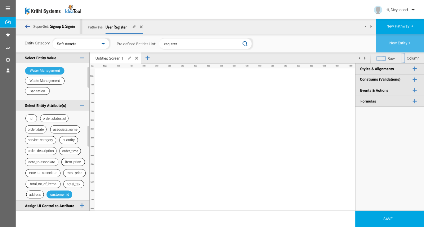Image resolution: width=424 pixels, height=227 pixels.
Task: Open the Entity Category dropdown
Action: coord(81,44)
